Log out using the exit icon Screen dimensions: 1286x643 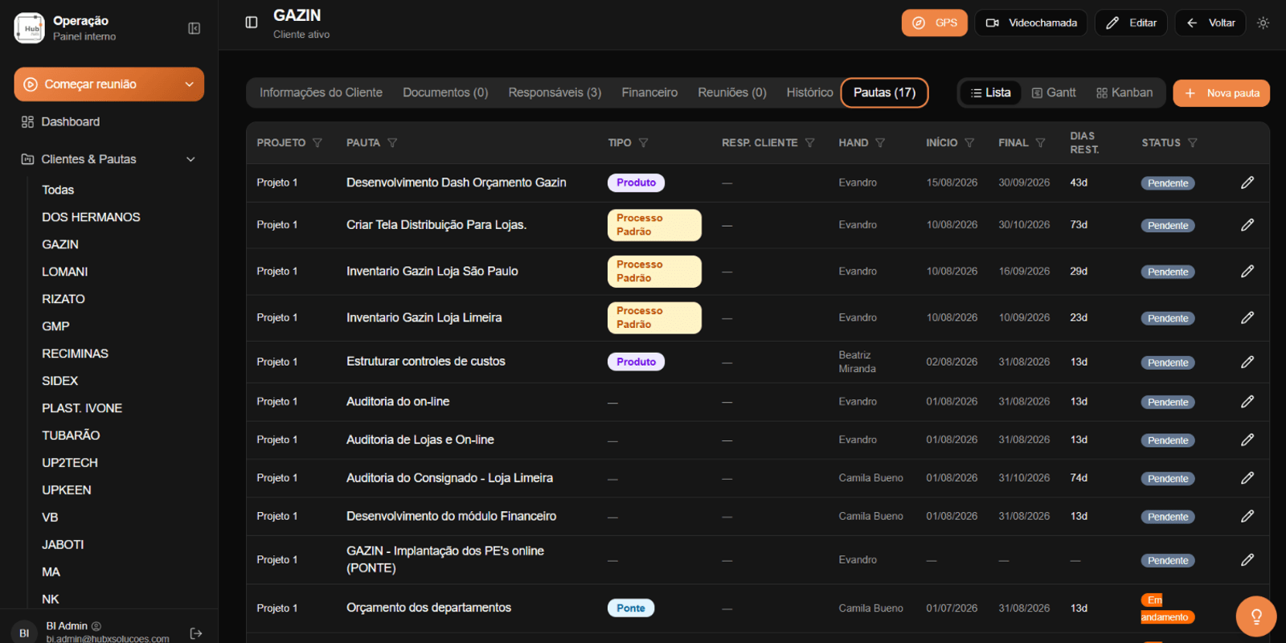(x=196, y=633)
